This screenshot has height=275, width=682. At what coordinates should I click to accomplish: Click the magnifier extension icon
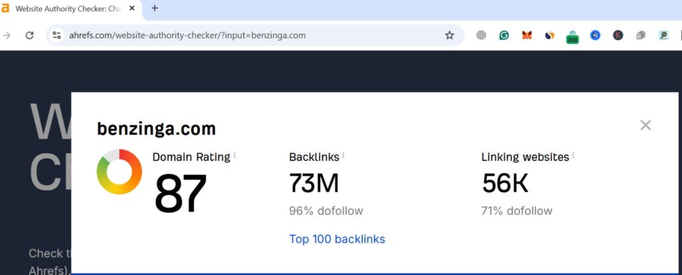663,35
